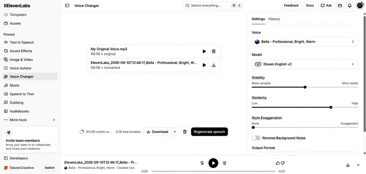
Task: Rewind 10 seconds in player
Action: tap(202, 163)
